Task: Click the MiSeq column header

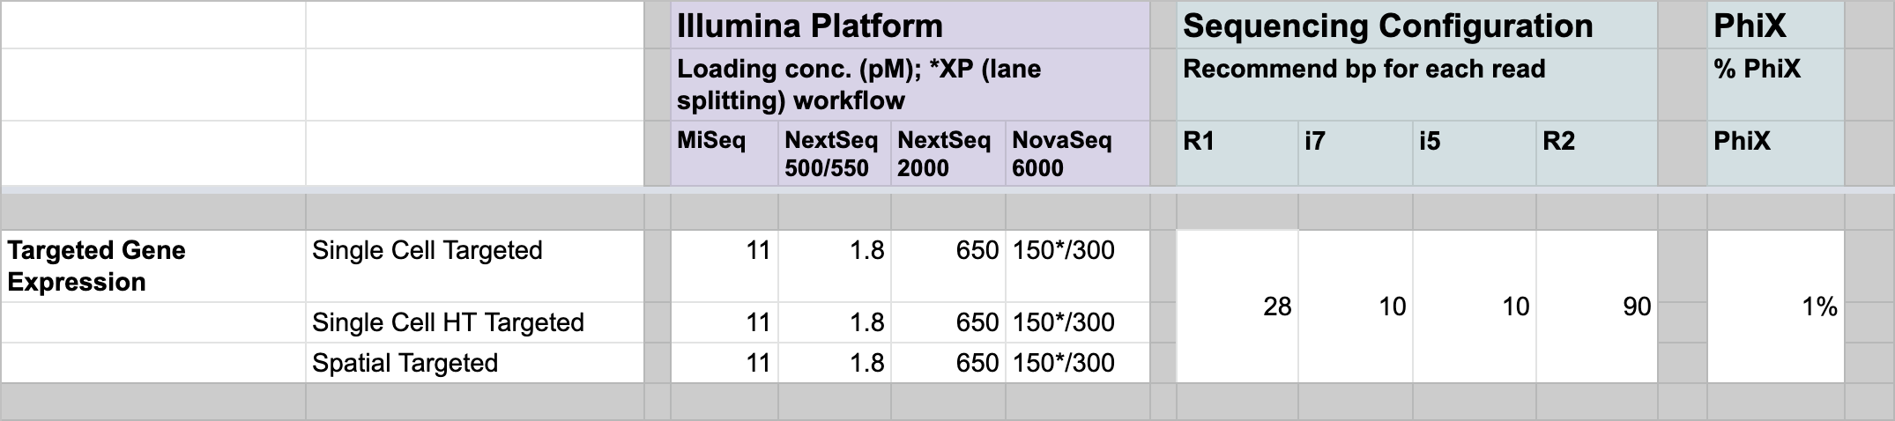Action: point(725,153)
